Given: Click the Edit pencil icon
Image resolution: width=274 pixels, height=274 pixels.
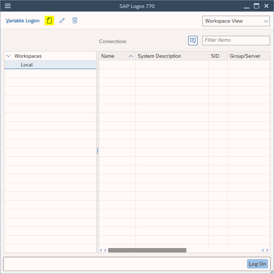Looking at the screenshot, I should 62,20.
